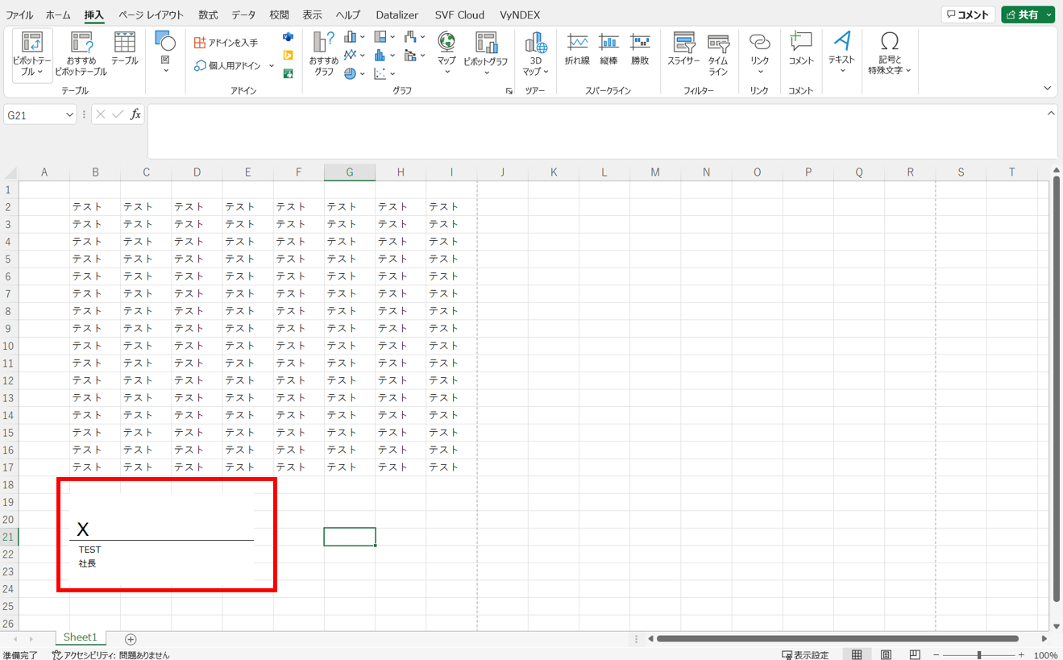
Task: Insert a 折れ線 sparkline
Action: click(577, 48)
